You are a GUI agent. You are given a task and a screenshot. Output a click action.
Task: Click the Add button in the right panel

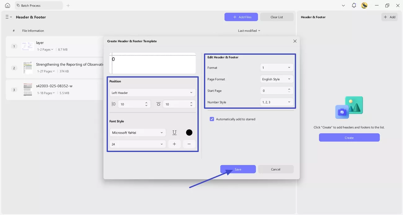pyautogui.click(x=389, y=17)
